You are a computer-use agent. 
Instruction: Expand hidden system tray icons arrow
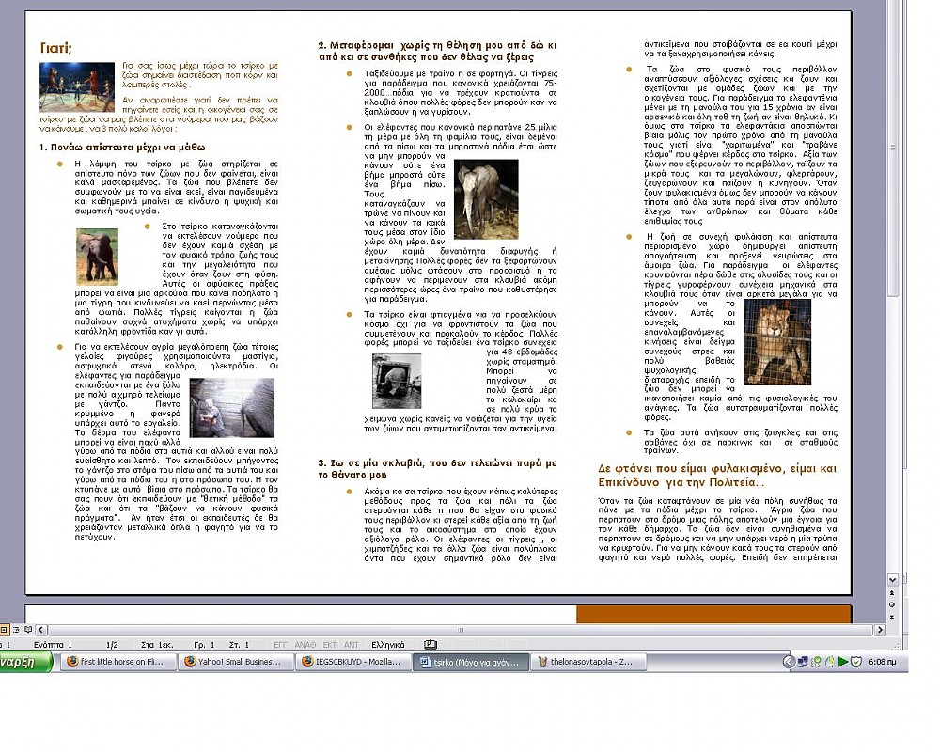[x=790, y=662]
